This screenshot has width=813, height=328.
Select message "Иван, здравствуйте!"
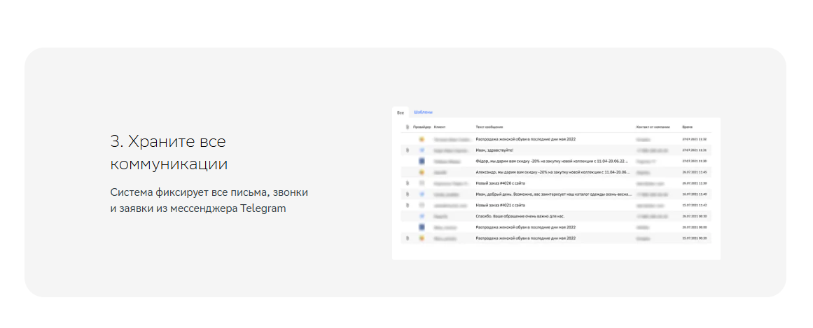(494, 150)
